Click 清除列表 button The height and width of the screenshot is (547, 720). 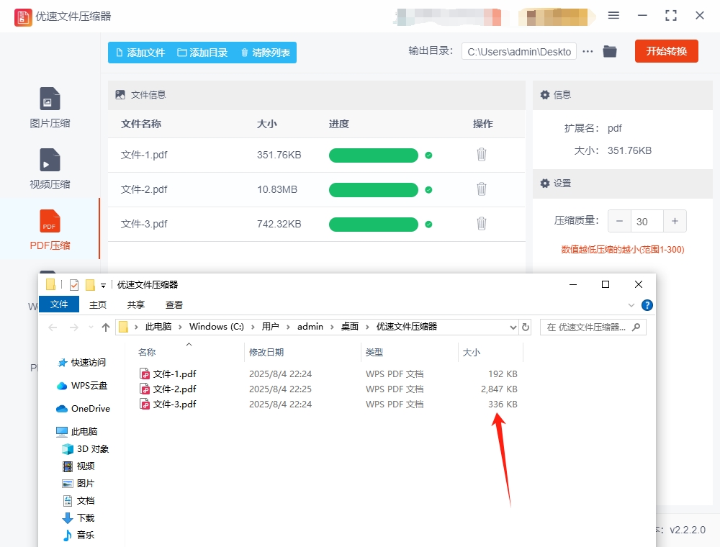click(x=266, y=53)
